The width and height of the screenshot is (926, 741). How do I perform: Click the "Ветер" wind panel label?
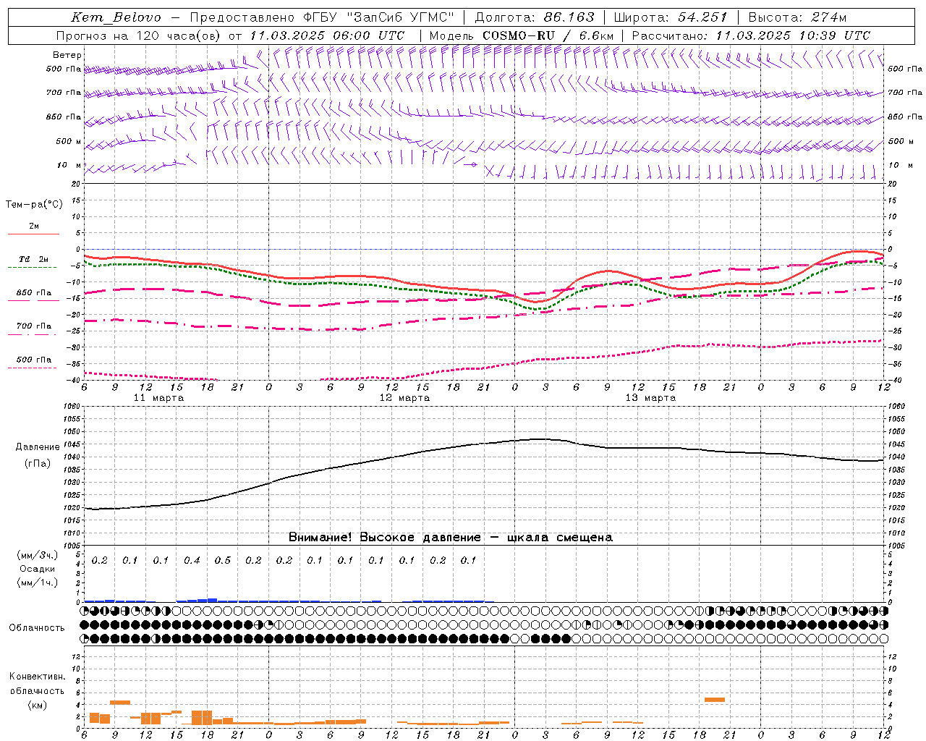point(67,55)
